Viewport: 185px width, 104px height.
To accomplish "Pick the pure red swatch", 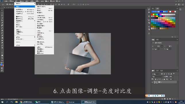I will [152, 15].
